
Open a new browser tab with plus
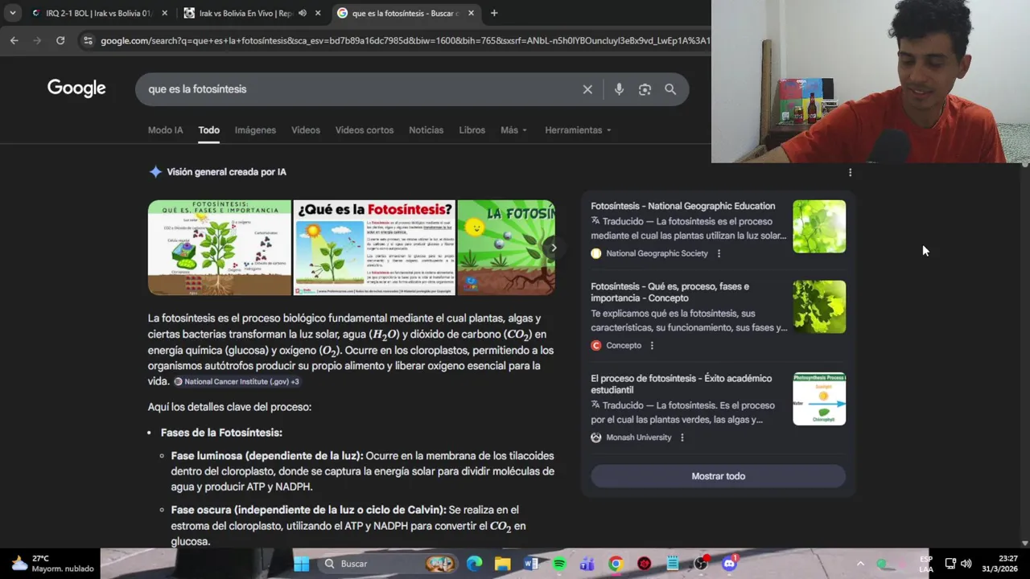point(494,13)
